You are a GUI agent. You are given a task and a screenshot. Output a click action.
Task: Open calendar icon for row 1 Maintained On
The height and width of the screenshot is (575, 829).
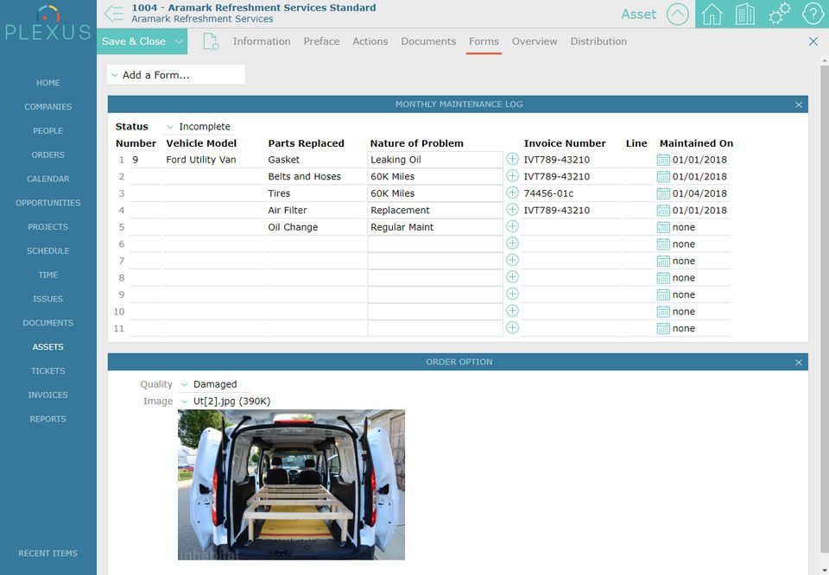pos(663,160)
